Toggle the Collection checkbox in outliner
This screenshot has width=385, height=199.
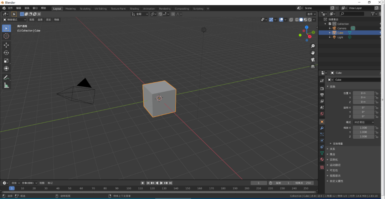(x=330, y=24)
